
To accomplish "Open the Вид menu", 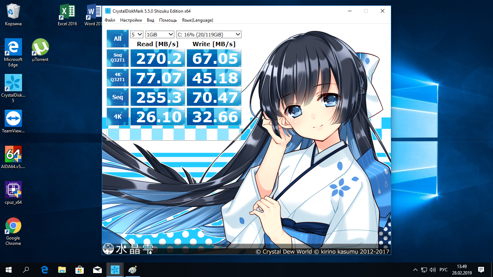I will click(x=150, y=20).
